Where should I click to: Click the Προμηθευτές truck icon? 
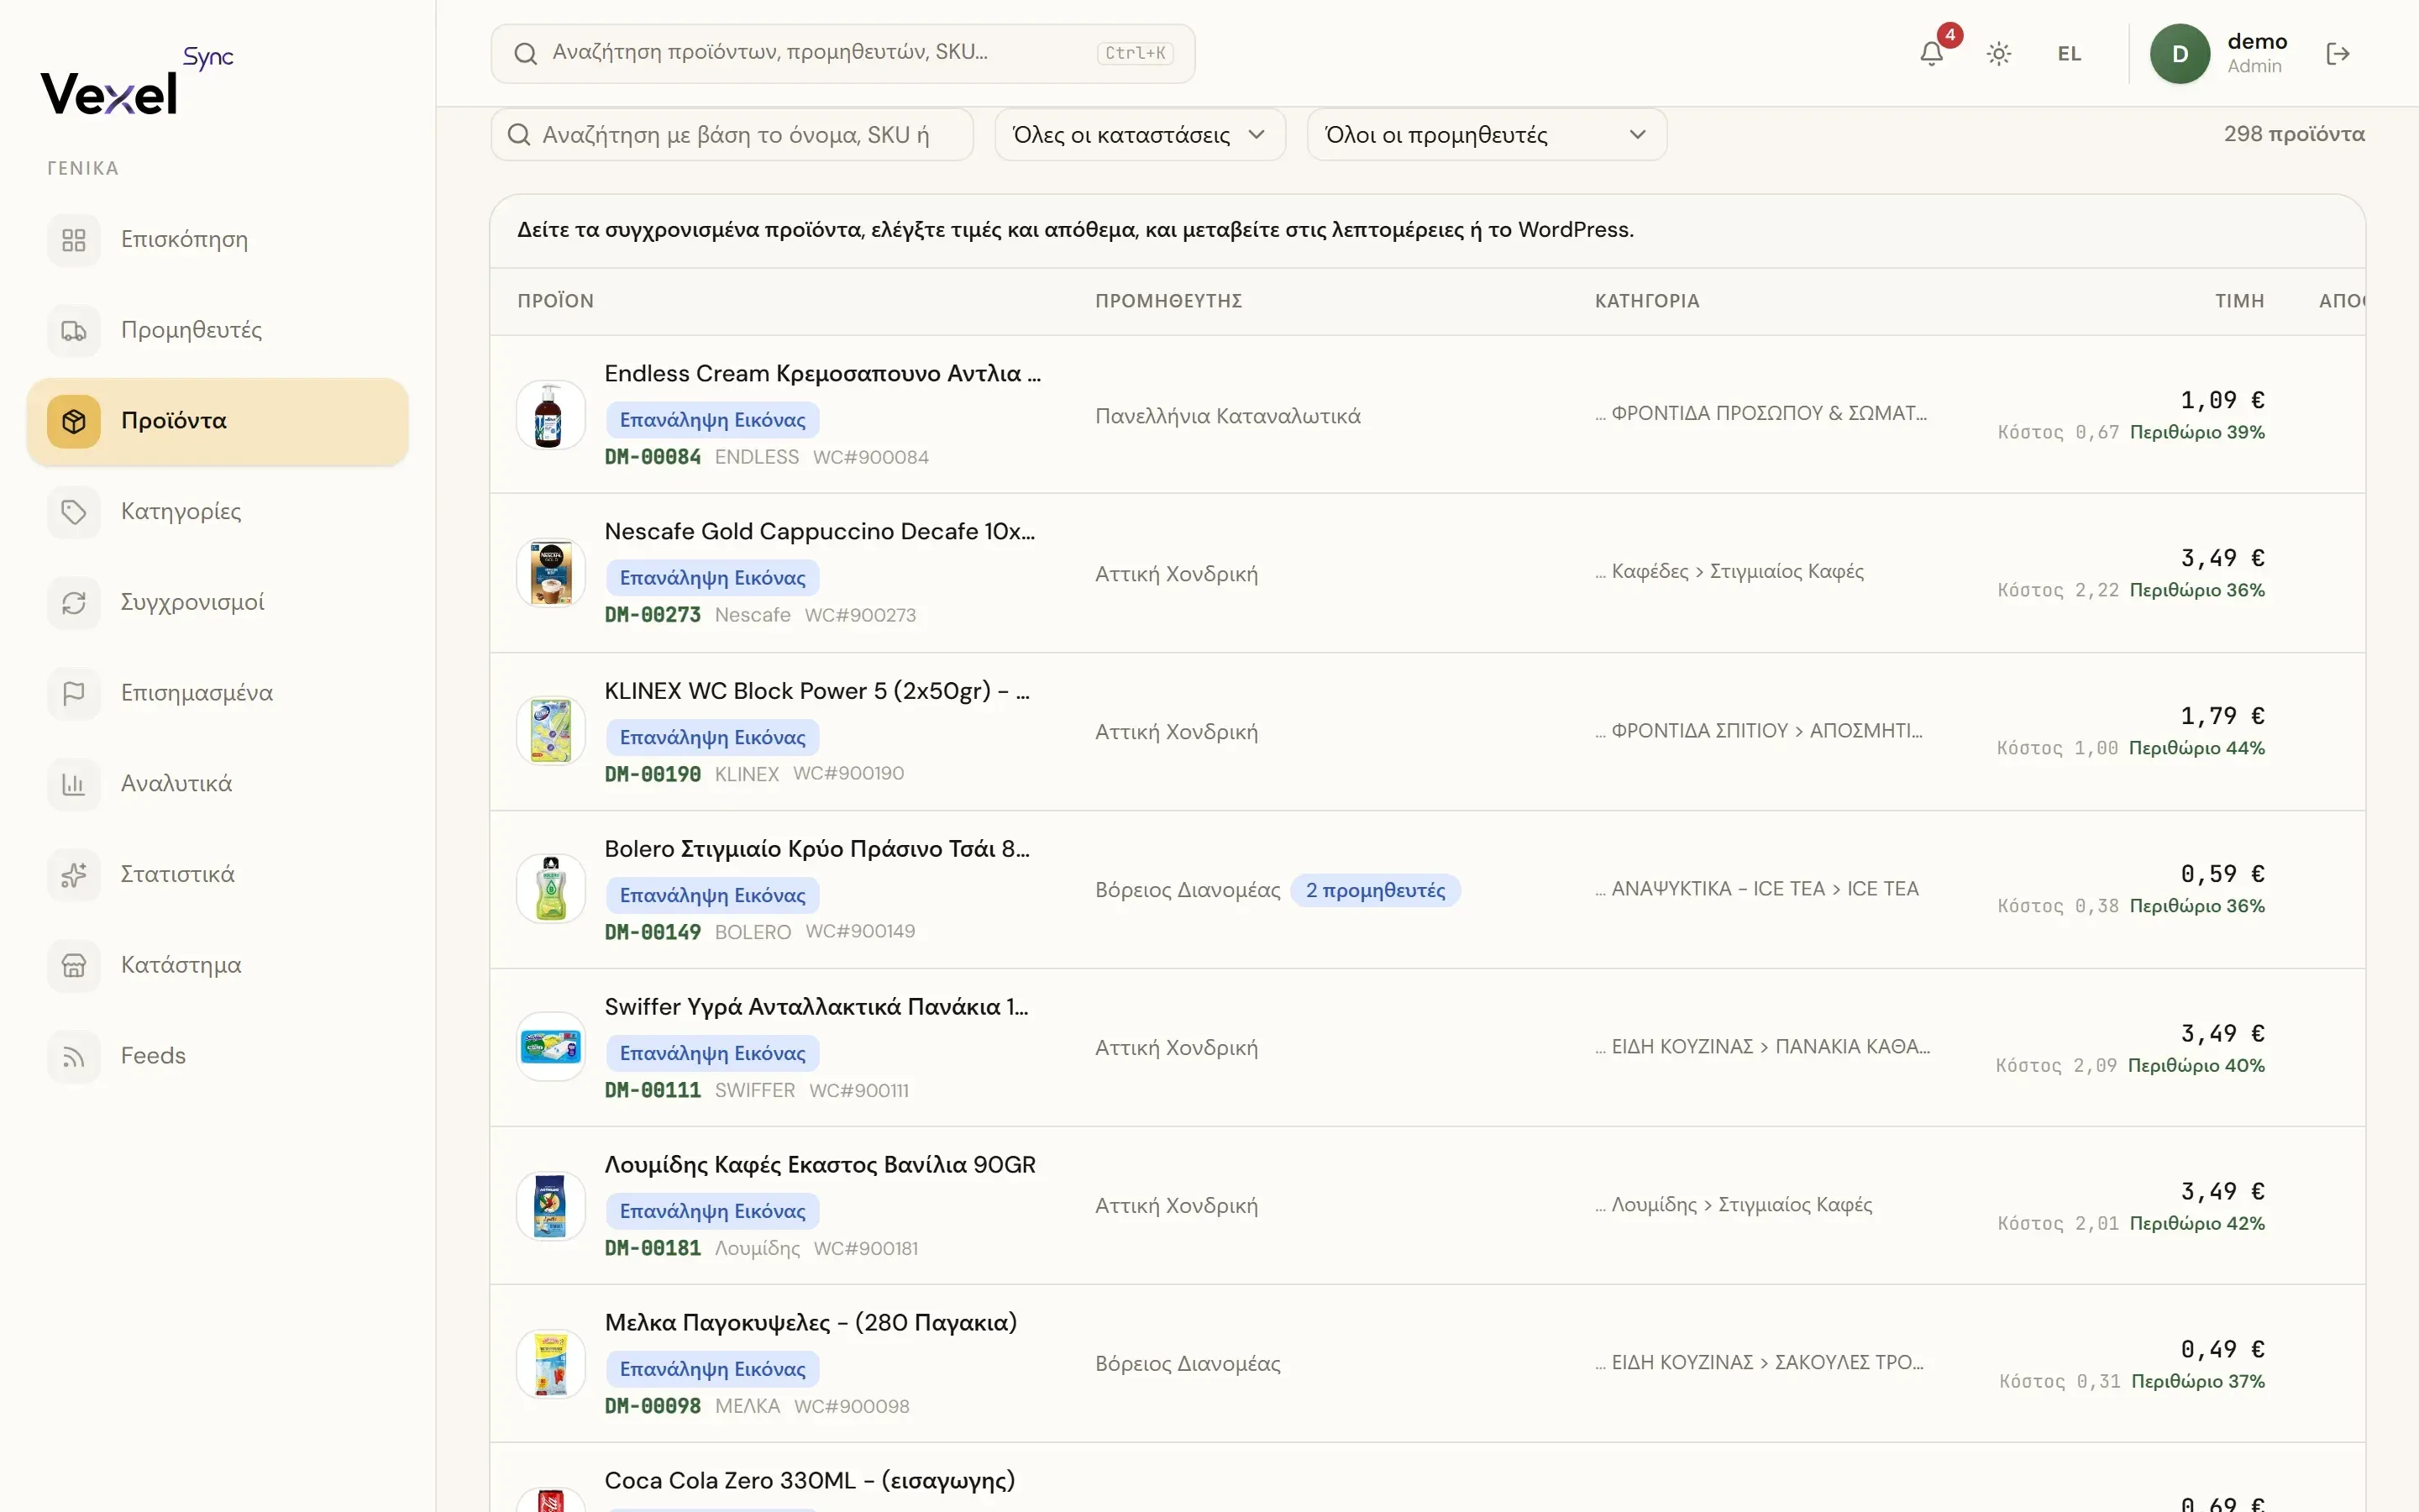pos(74,331)
